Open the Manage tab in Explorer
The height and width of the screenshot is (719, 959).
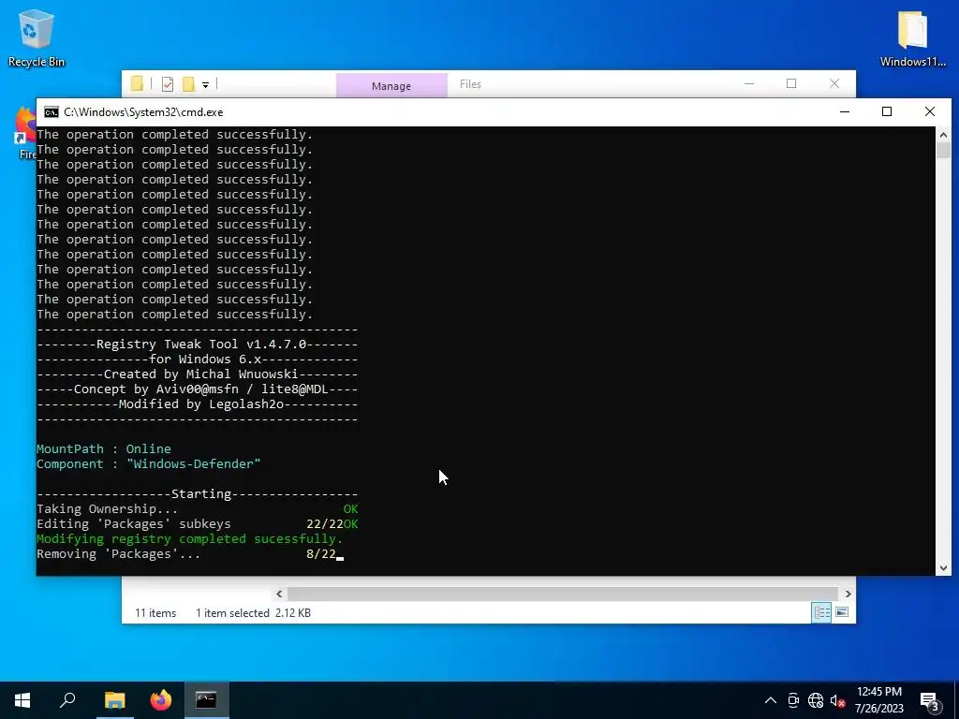pyautogui.click(x=391, y=85)
